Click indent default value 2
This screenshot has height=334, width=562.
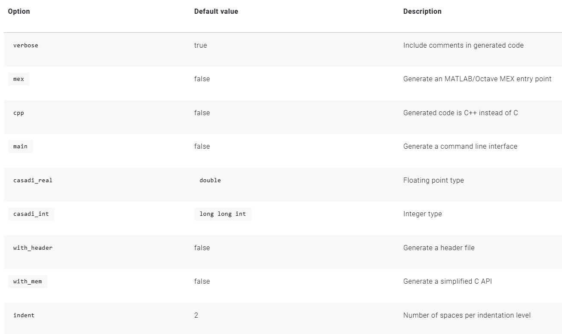coord(196,316)
